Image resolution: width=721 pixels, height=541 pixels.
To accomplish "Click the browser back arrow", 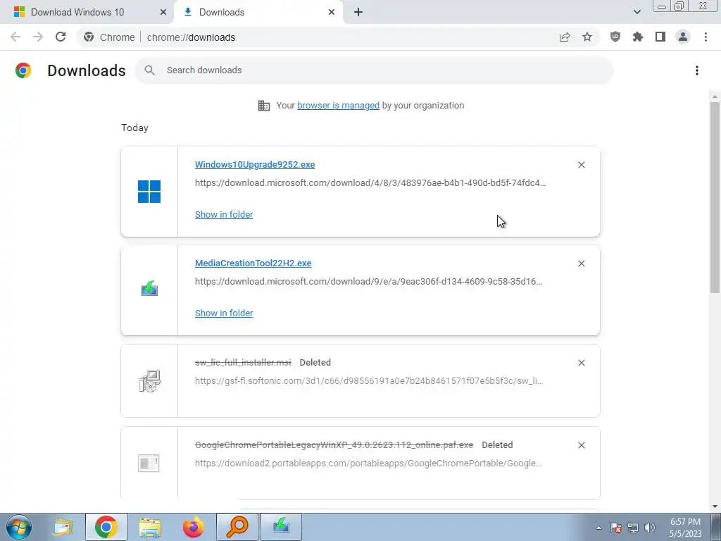I will tap(15, 37).
